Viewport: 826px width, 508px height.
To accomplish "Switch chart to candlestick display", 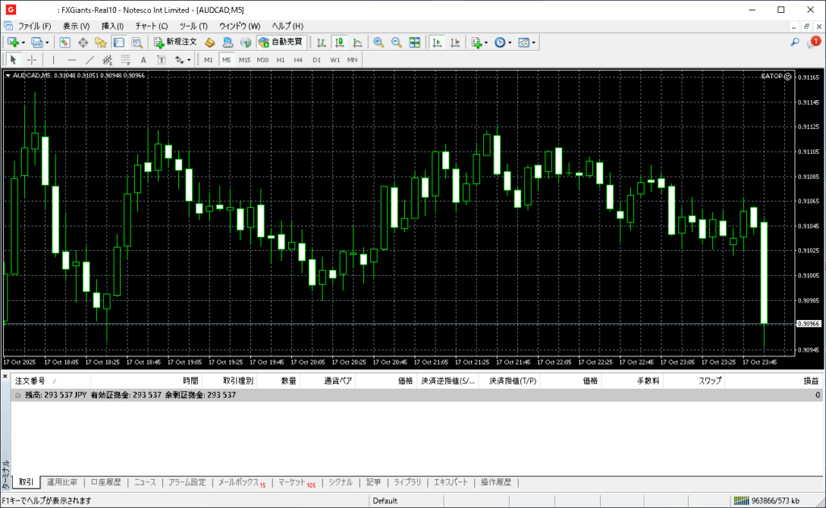I will [x=339, y=42].
